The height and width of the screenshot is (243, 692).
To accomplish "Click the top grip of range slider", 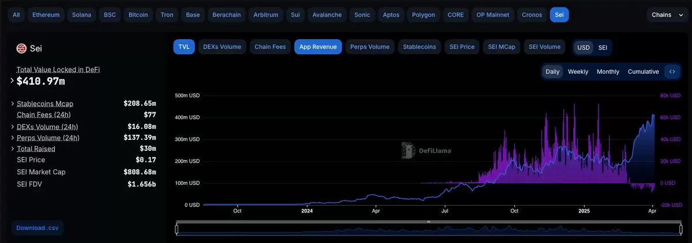I will tap(428, 222).
